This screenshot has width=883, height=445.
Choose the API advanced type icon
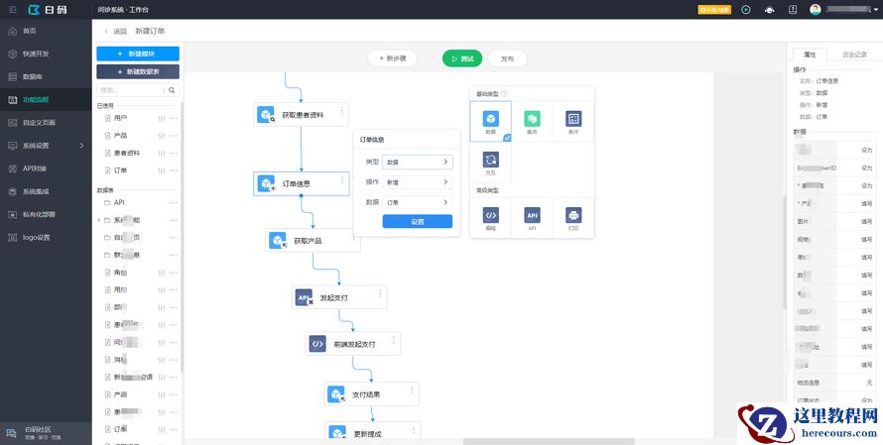click(532, 218)
